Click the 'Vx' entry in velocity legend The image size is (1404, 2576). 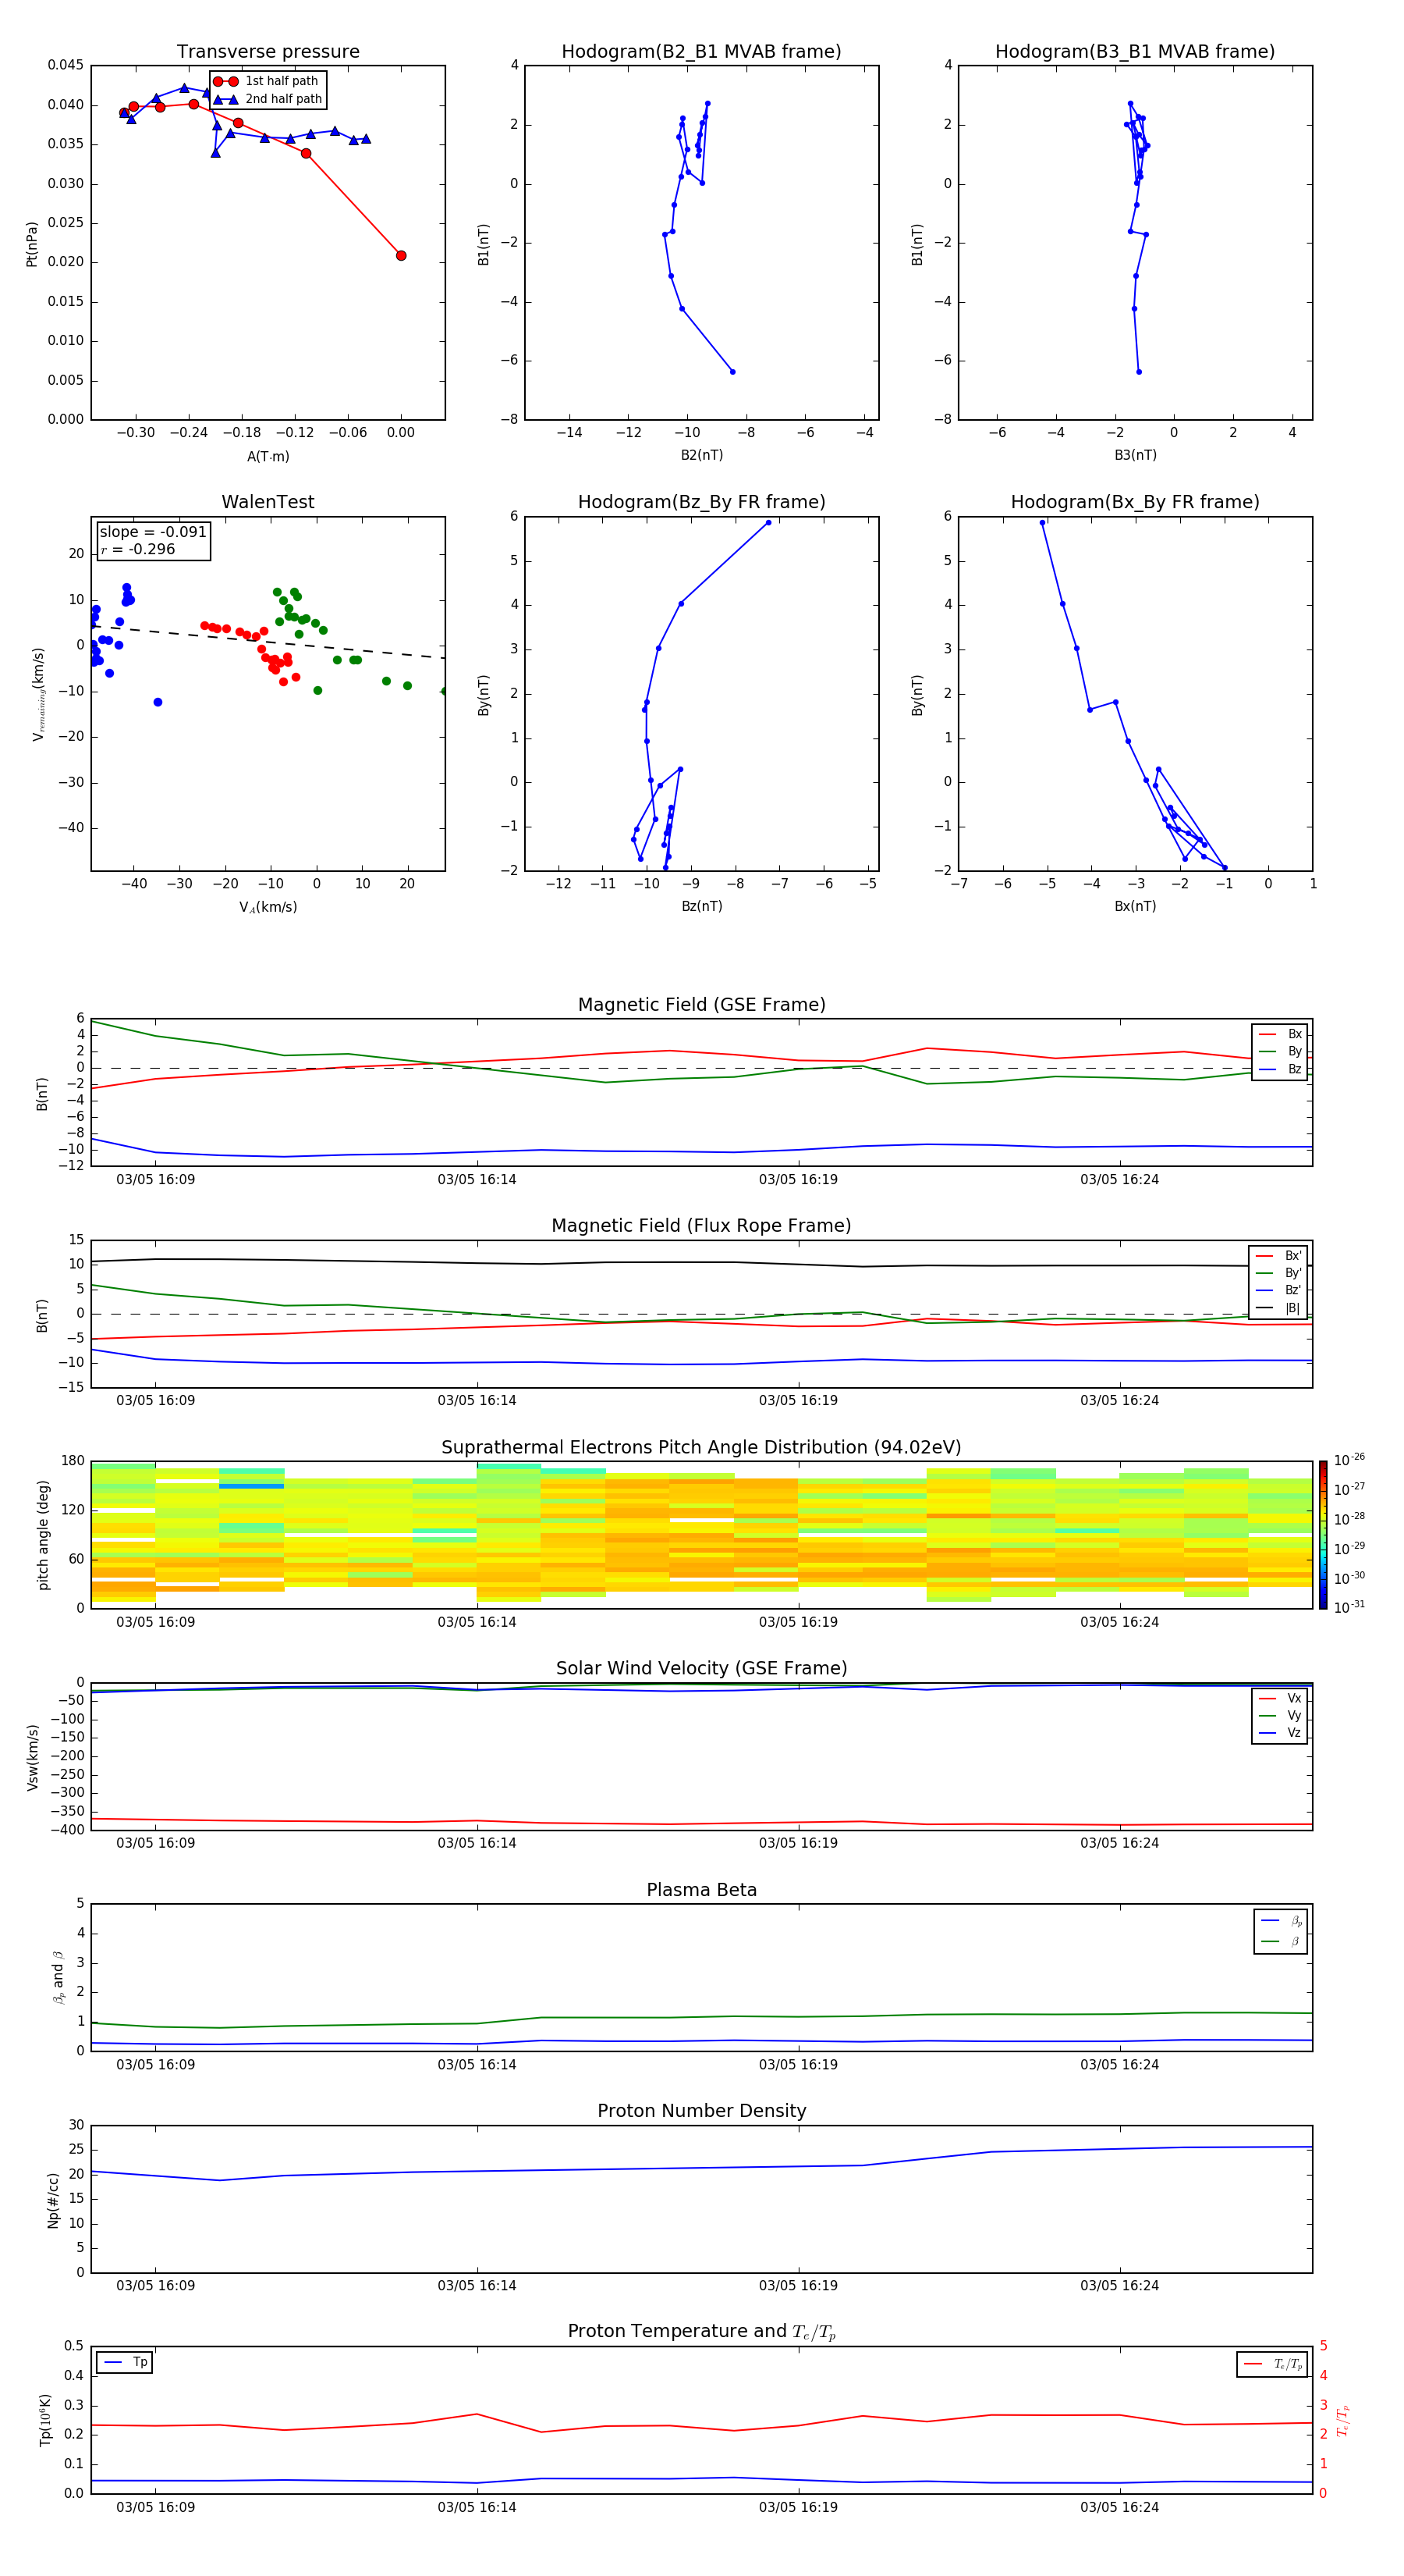click(x=1280, y=1698)
